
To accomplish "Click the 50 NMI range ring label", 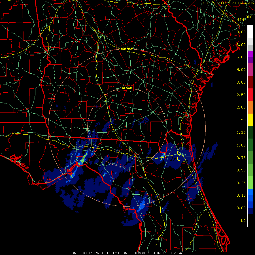I will pos(127,88).
